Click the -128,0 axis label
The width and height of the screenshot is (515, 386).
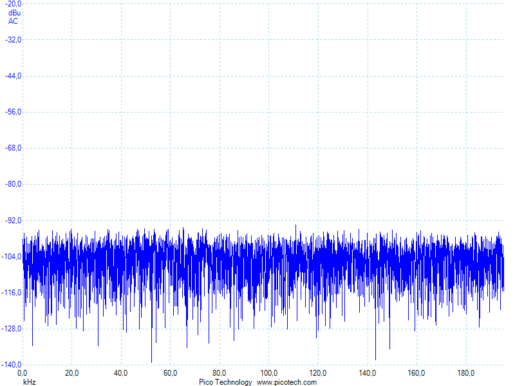[x=12, y=329]
